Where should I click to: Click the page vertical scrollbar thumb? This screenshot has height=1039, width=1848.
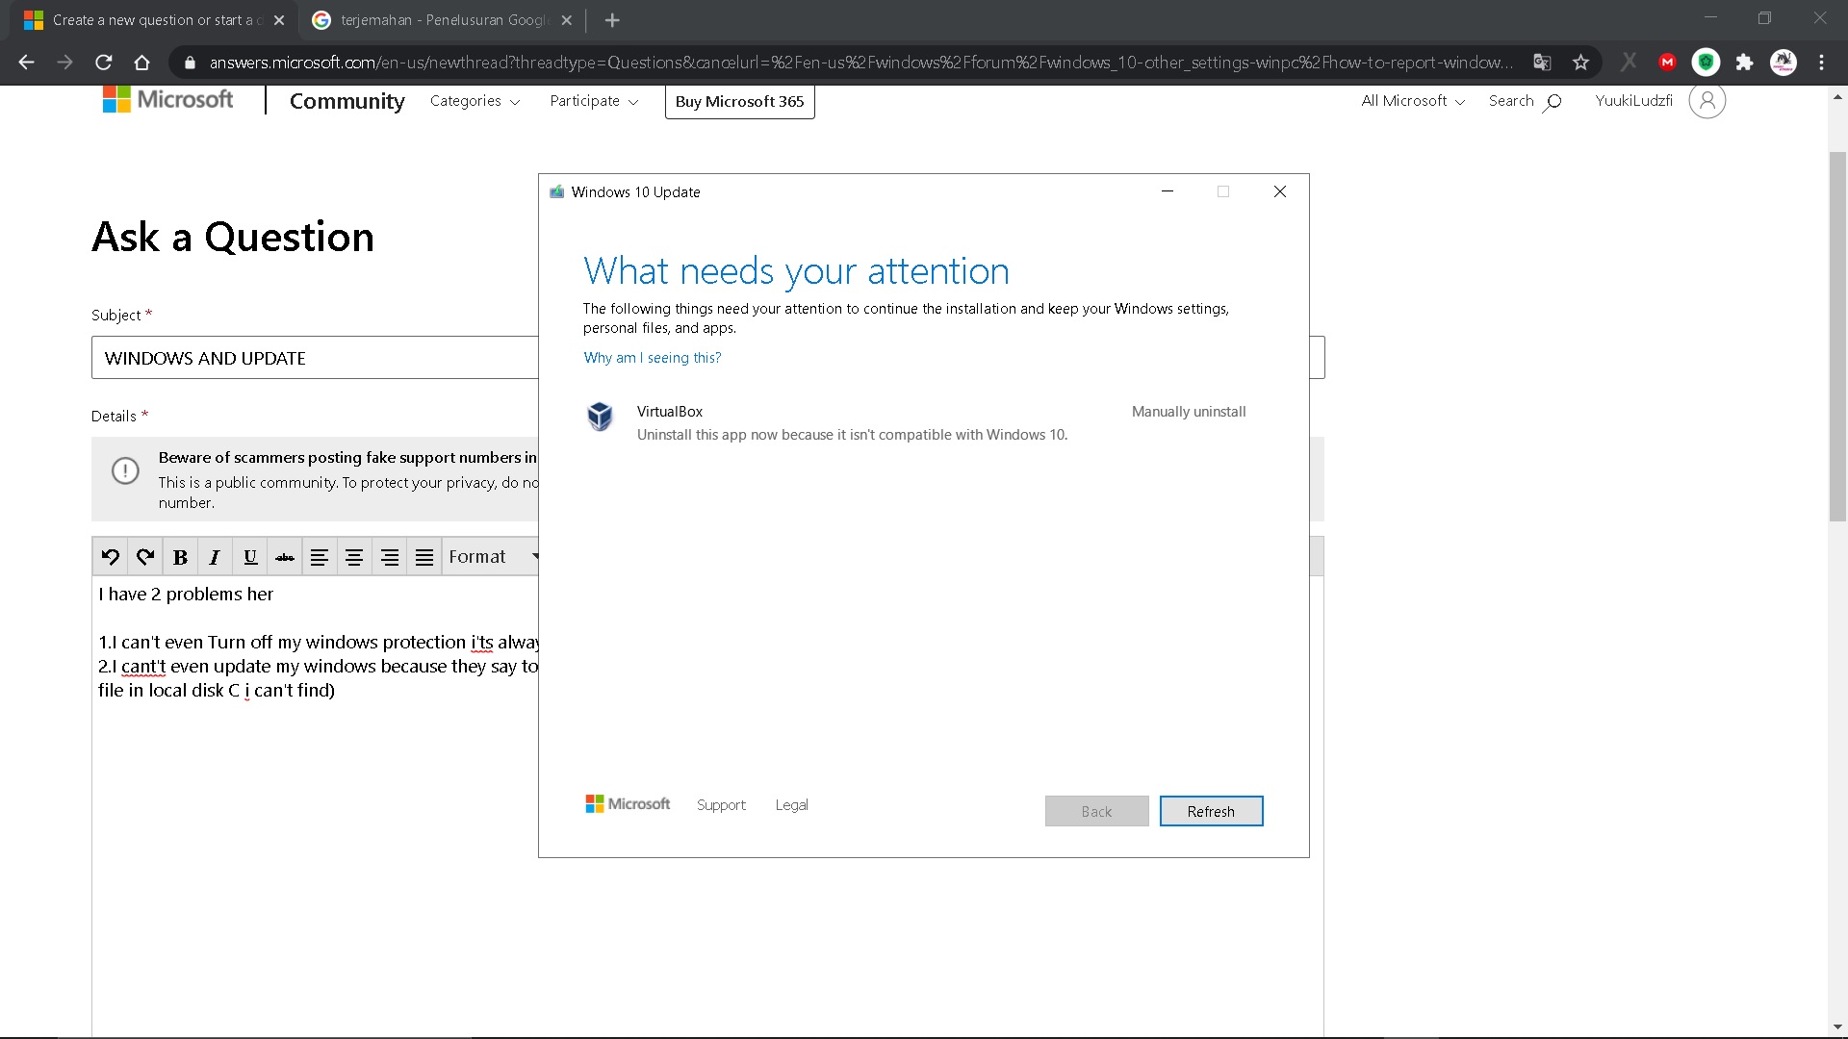(1837, 337)
